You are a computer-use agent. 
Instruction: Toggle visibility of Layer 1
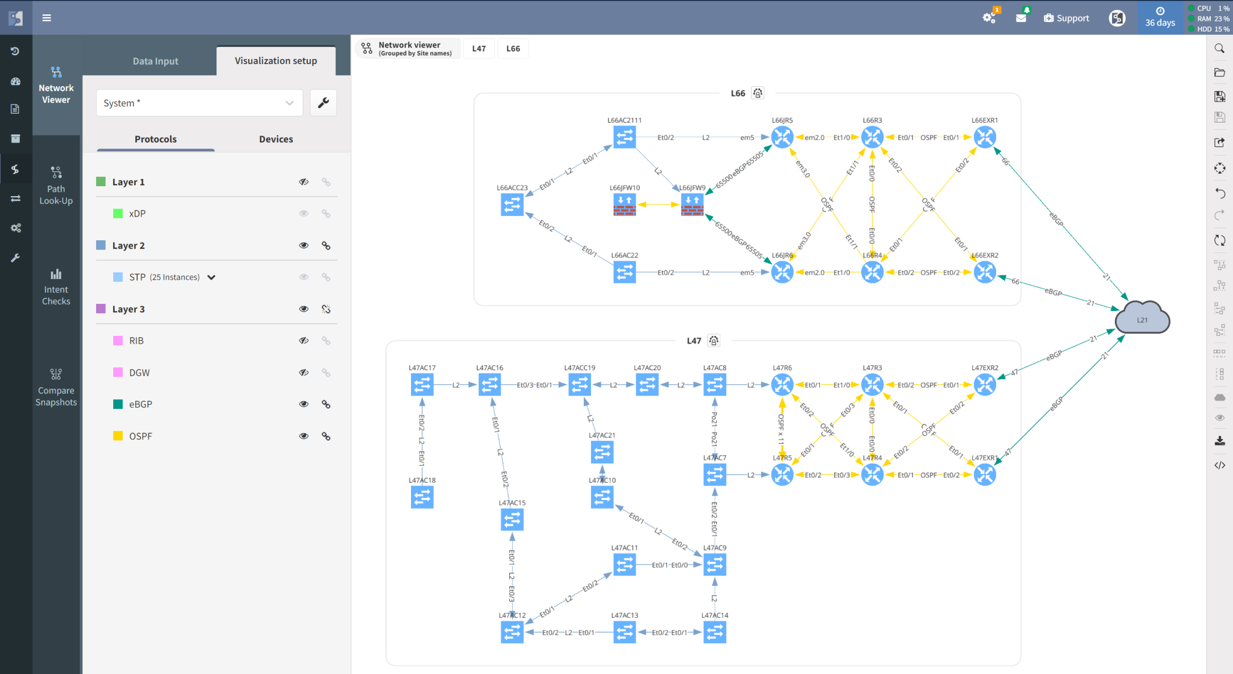coord(304,181)
